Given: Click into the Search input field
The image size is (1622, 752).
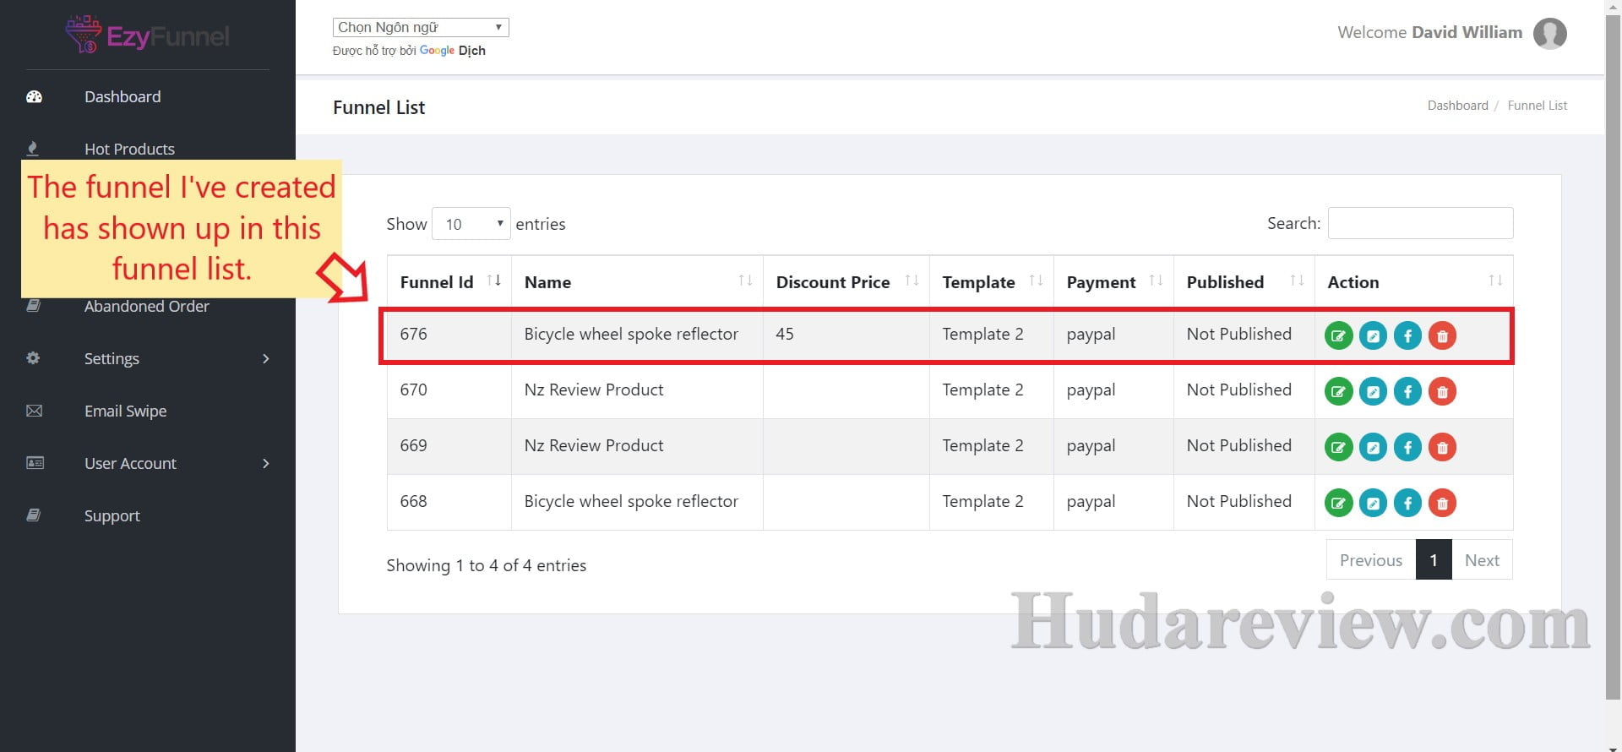Looking at the screenshot, I should pos(1420,223).
